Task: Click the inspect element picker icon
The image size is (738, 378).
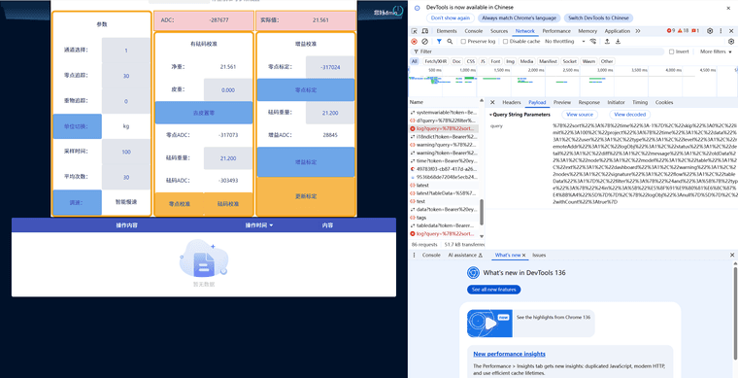Action: (415, 31)
